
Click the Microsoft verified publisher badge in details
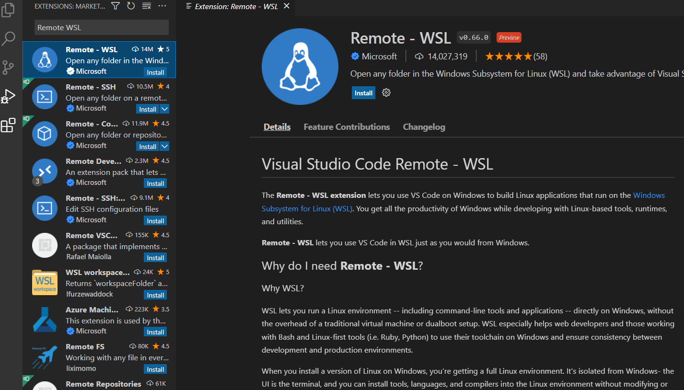pos(355,56)
